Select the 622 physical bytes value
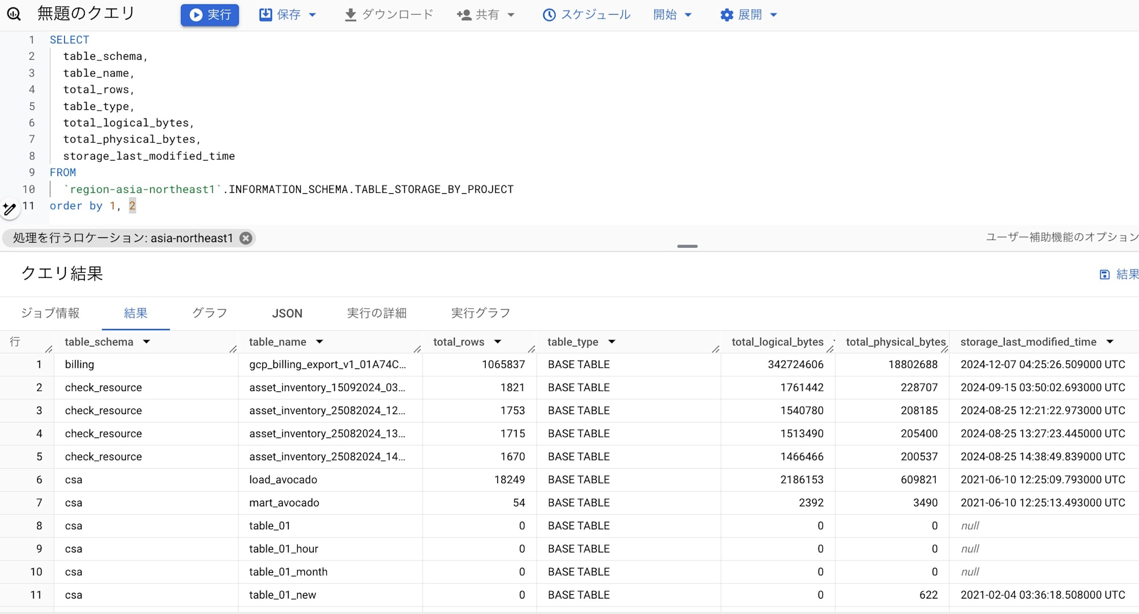1139x614 pixels. click(928, 595)
